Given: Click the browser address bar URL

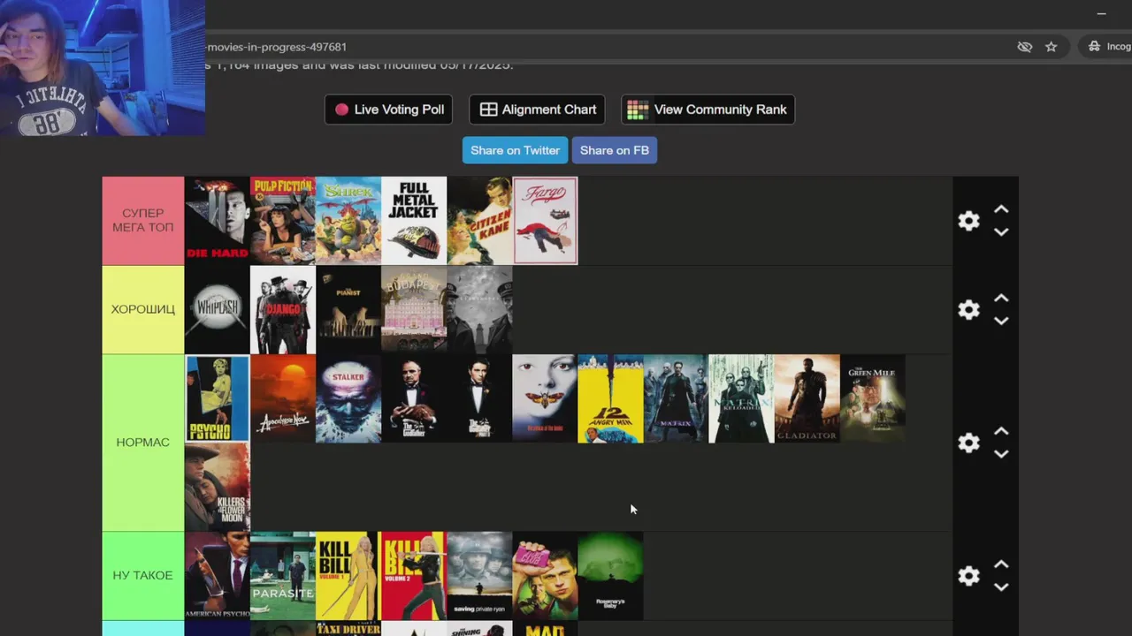Looking at the screenshot, I should click(276, 47).
